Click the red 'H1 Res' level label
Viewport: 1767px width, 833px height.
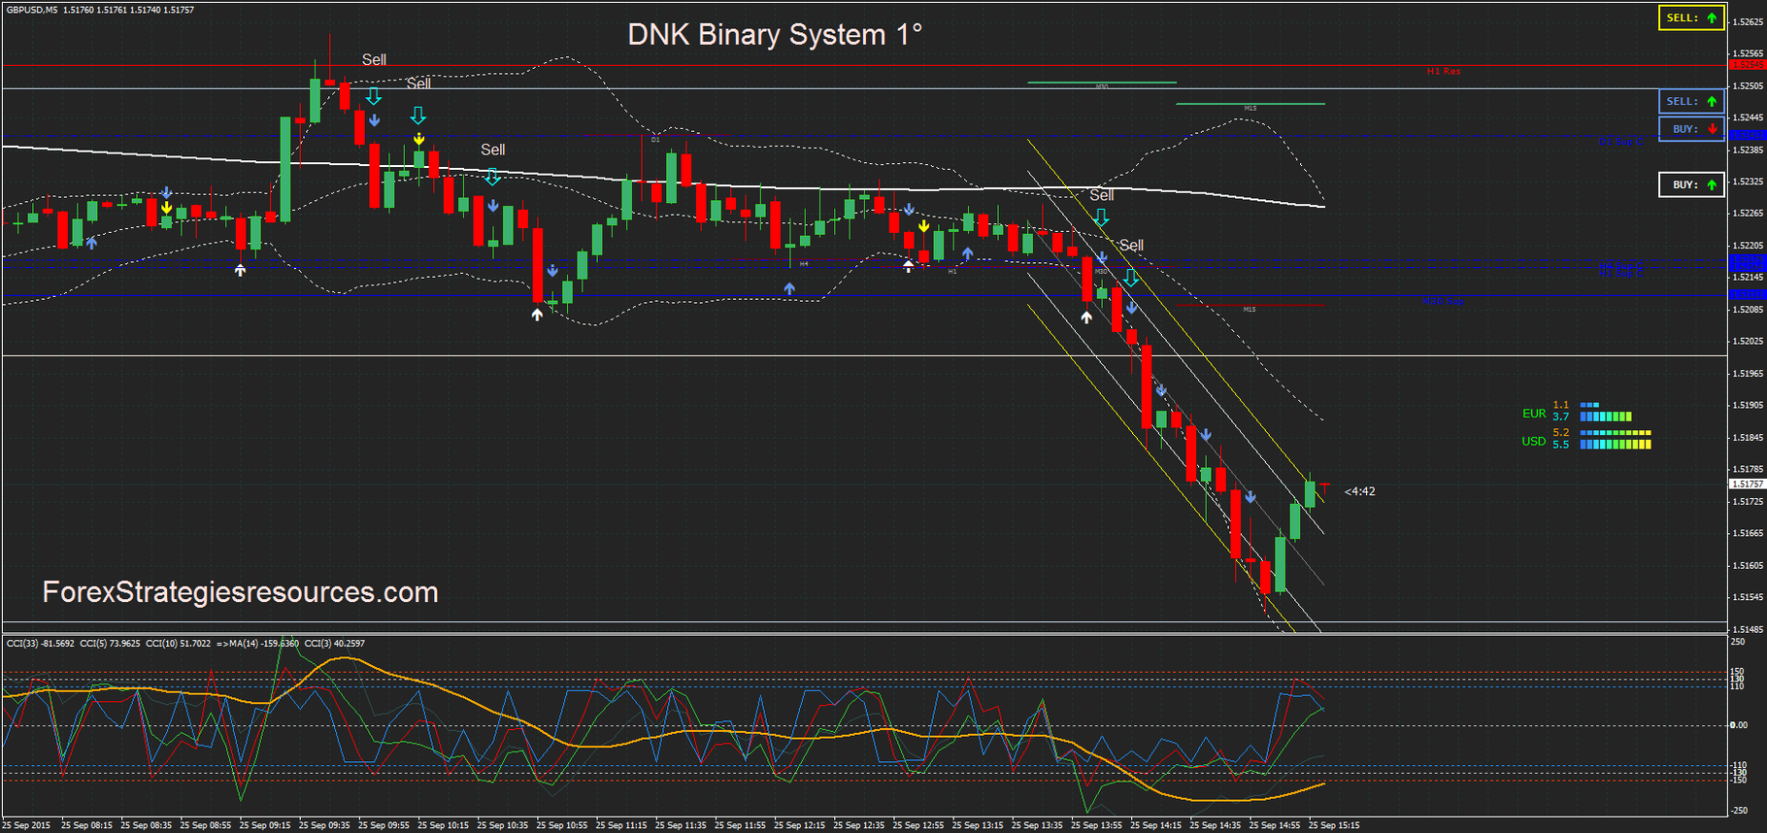pos(1444,71)
